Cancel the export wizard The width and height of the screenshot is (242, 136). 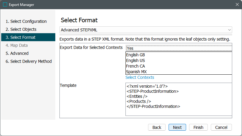221,127
